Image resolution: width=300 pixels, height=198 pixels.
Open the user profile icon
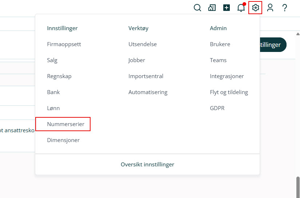click(270, 8)
